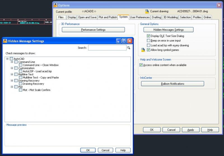Click Cancel in Hidden Message Settings
The image size is (224, 156).
[x=106, y=150]
